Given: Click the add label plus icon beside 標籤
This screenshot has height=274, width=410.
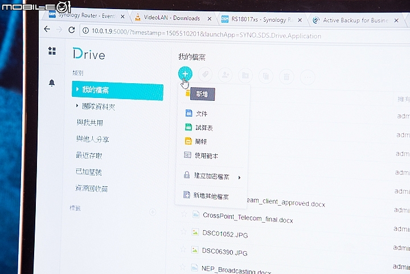Looking at the screenshot, I should pos(153,212).
